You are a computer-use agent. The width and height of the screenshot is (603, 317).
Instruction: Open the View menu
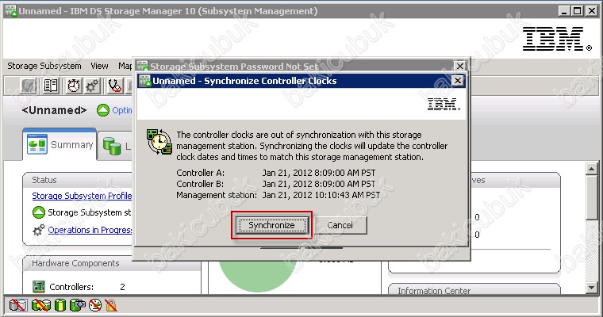pos(100,66)
